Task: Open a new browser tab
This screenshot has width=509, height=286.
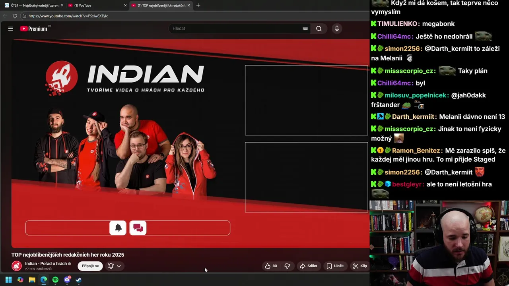Action: pyautogui.click(x=198, y=5)
